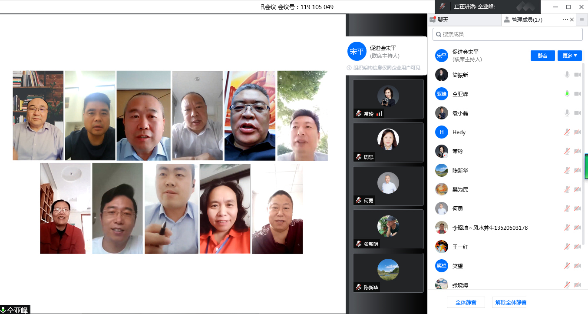Click 正在讲话: 仝亚峰 speaker indicator
The height and width of the screenshot is (314, 588).
coord(475,7)
